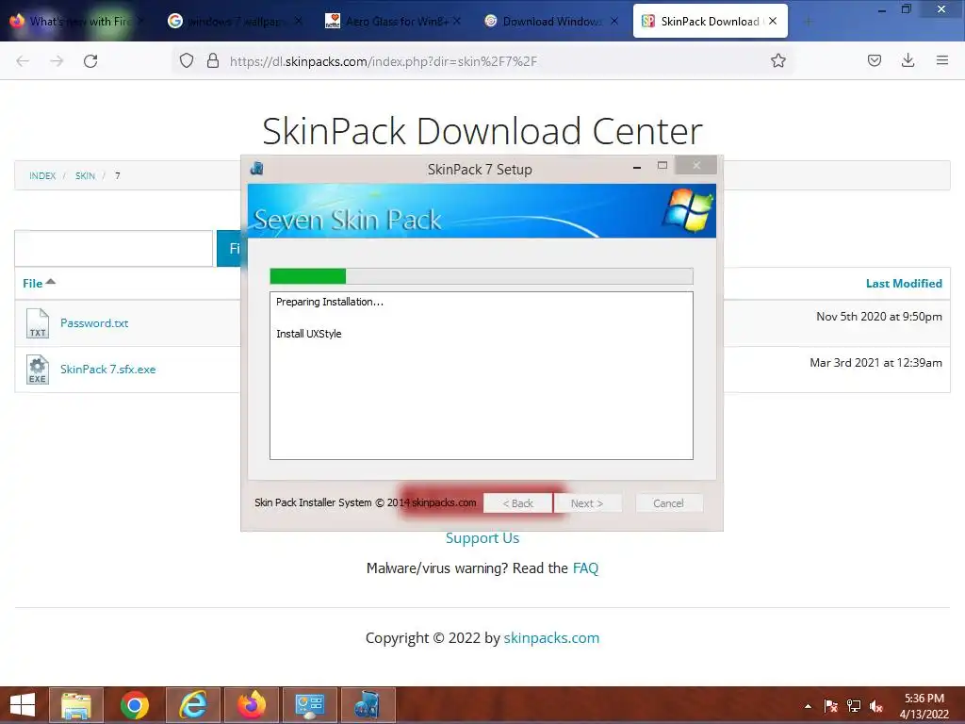Click the TXT file icon
The width and height of the screenshot is (965, 724).
[x=38, y=323]
